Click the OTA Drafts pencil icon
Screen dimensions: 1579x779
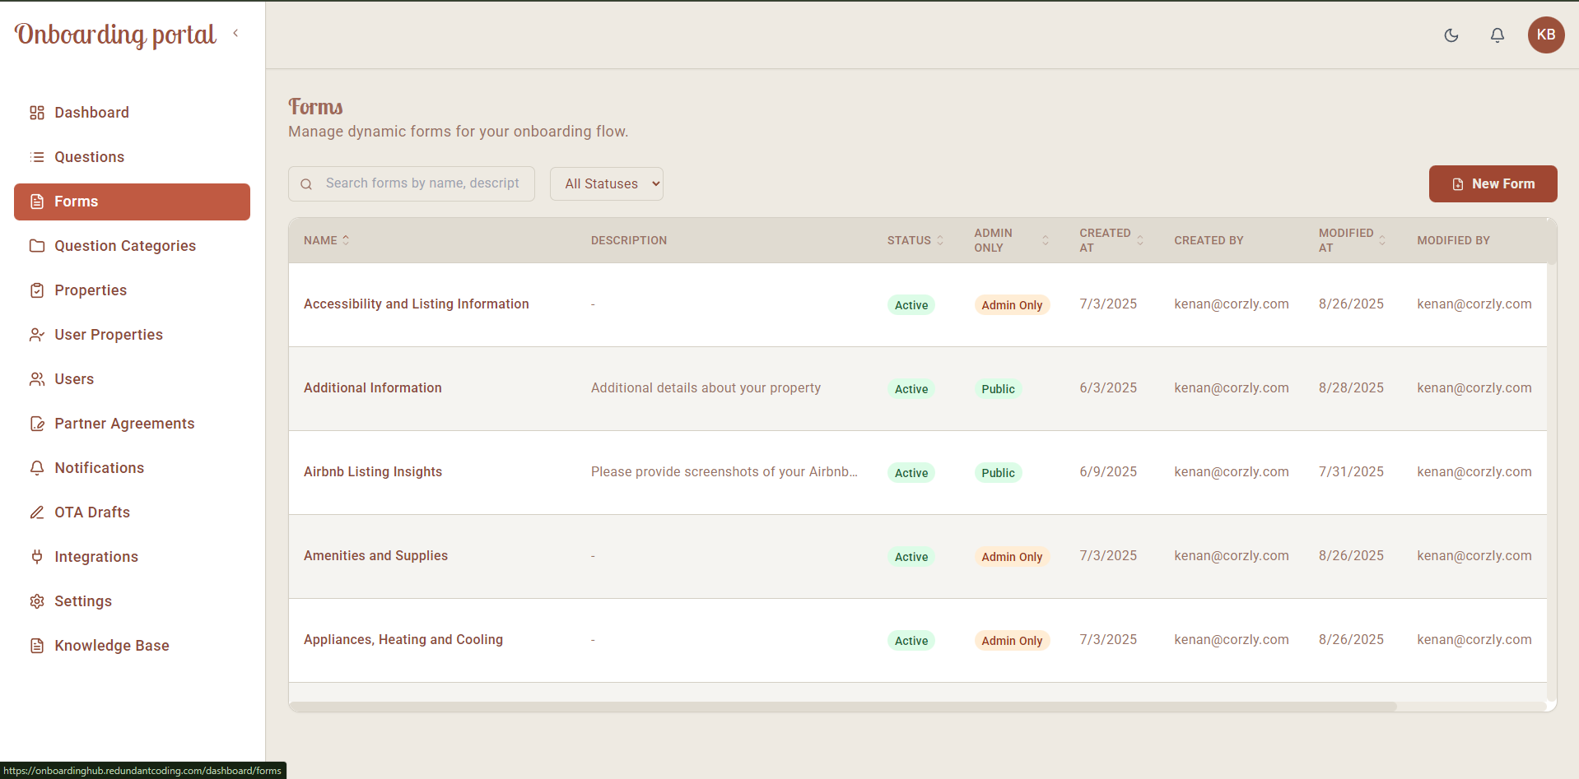pos(37,512)
